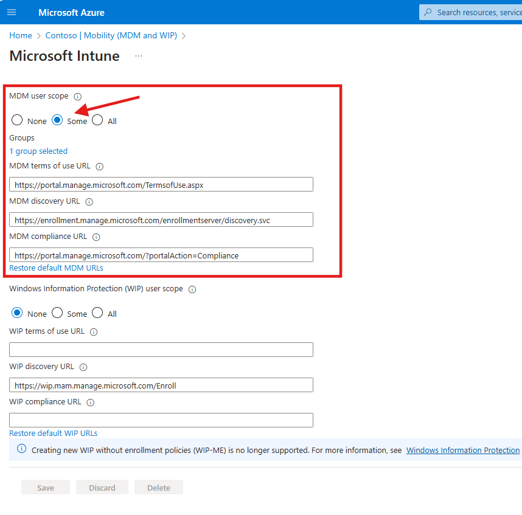
Task: Open the Windows Information Protection link
Action: (463, 450)
